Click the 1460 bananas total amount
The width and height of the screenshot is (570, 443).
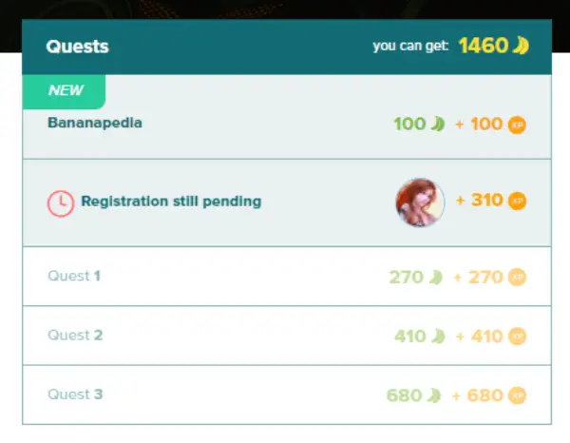click(x=484, y=46)
